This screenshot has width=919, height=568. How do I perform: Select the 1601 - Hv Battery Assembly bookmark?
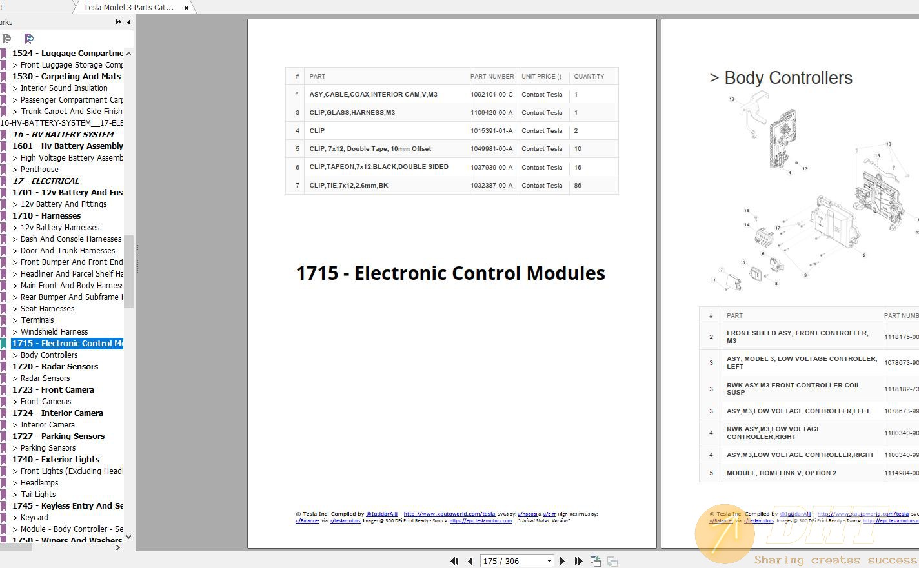pyautogui.click(x=68, y=146)
